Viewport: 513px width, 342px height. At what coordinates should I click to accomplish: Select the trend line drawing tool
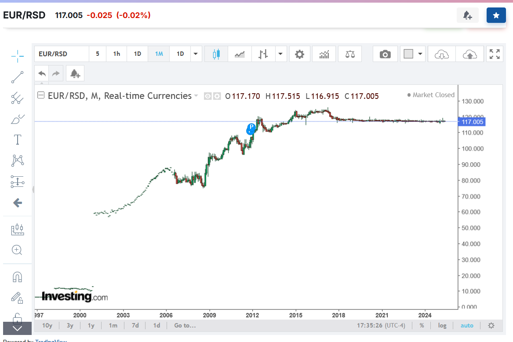(x=18, y=77)
